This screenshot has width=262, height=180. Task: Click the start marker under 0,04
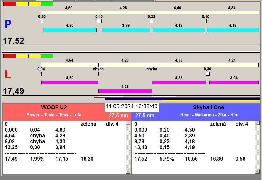click(x=41, y=74)
